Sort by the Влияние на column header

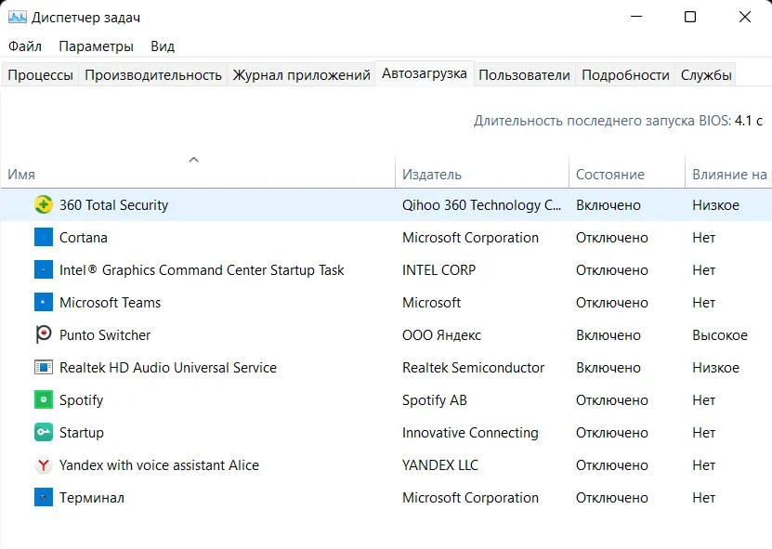click(730, 175)
